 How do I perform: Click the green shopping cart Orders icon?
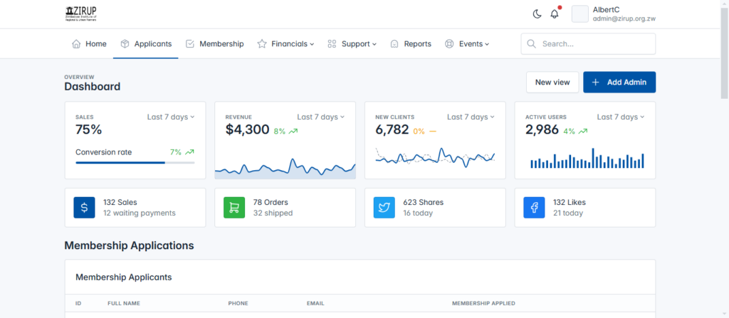point(234,208)
